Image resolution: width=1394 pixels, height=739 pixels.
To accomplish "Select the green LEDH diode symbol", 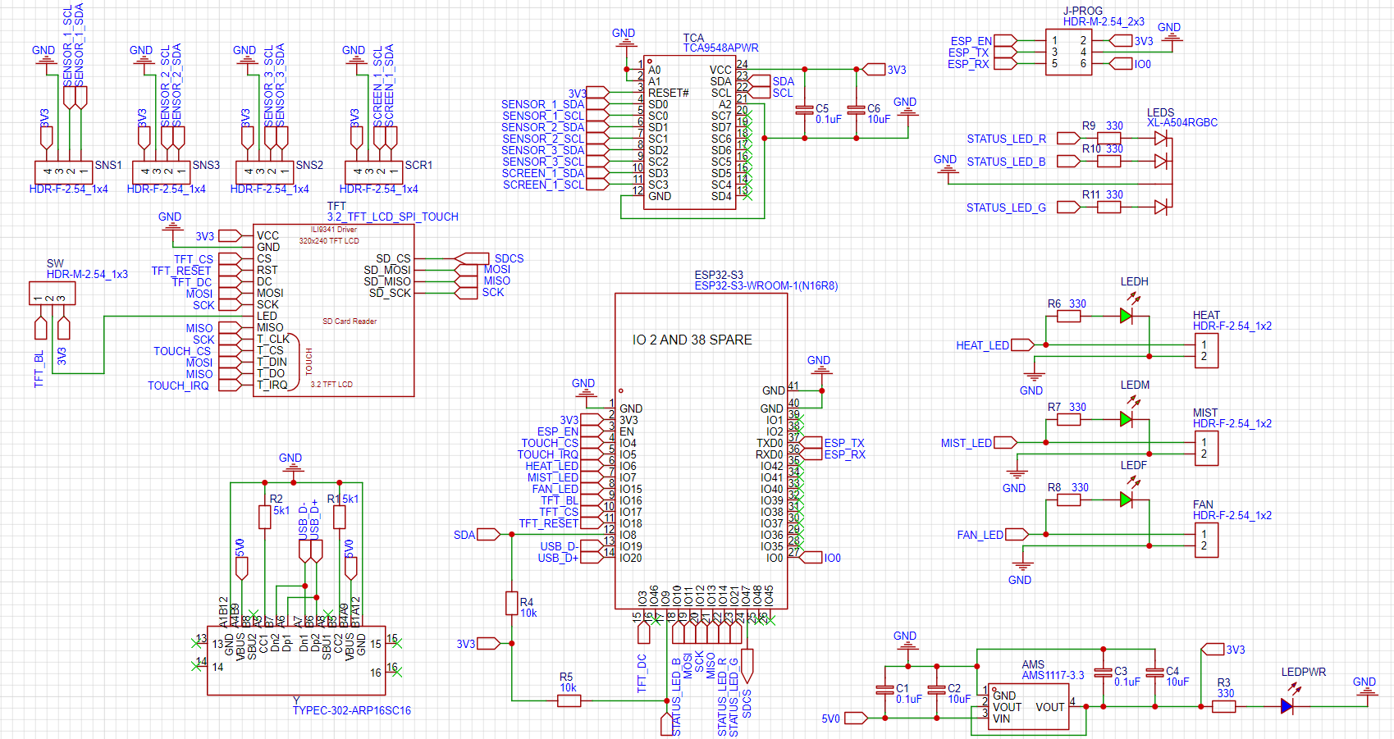I will (1126, 316).
